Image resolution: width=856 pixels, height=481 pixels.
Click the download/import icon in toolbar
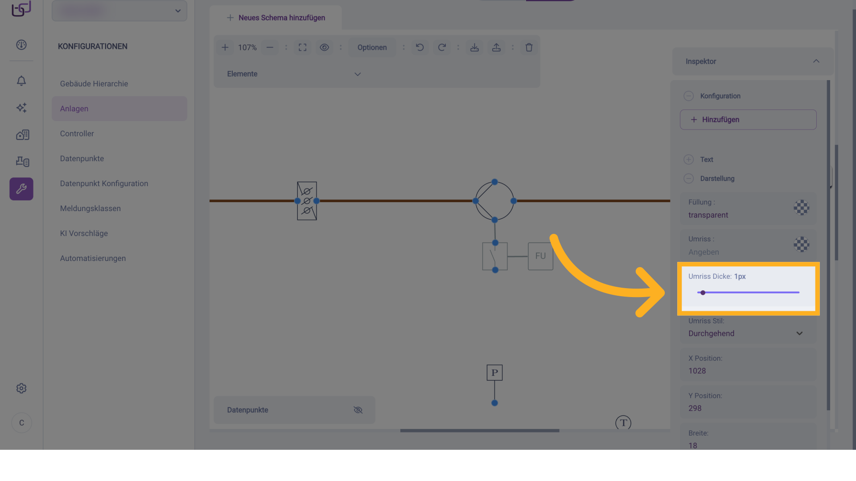(474, 47)
